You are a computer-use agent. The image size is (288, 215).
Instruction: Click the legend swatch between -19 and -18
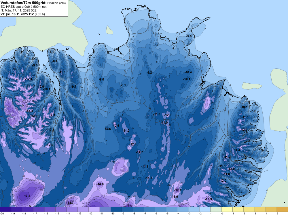coord(17,209)
